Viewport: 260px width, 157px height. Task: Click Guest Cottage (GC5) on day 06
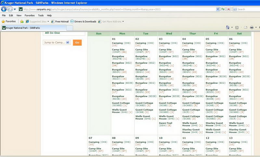tap(238, 117)
